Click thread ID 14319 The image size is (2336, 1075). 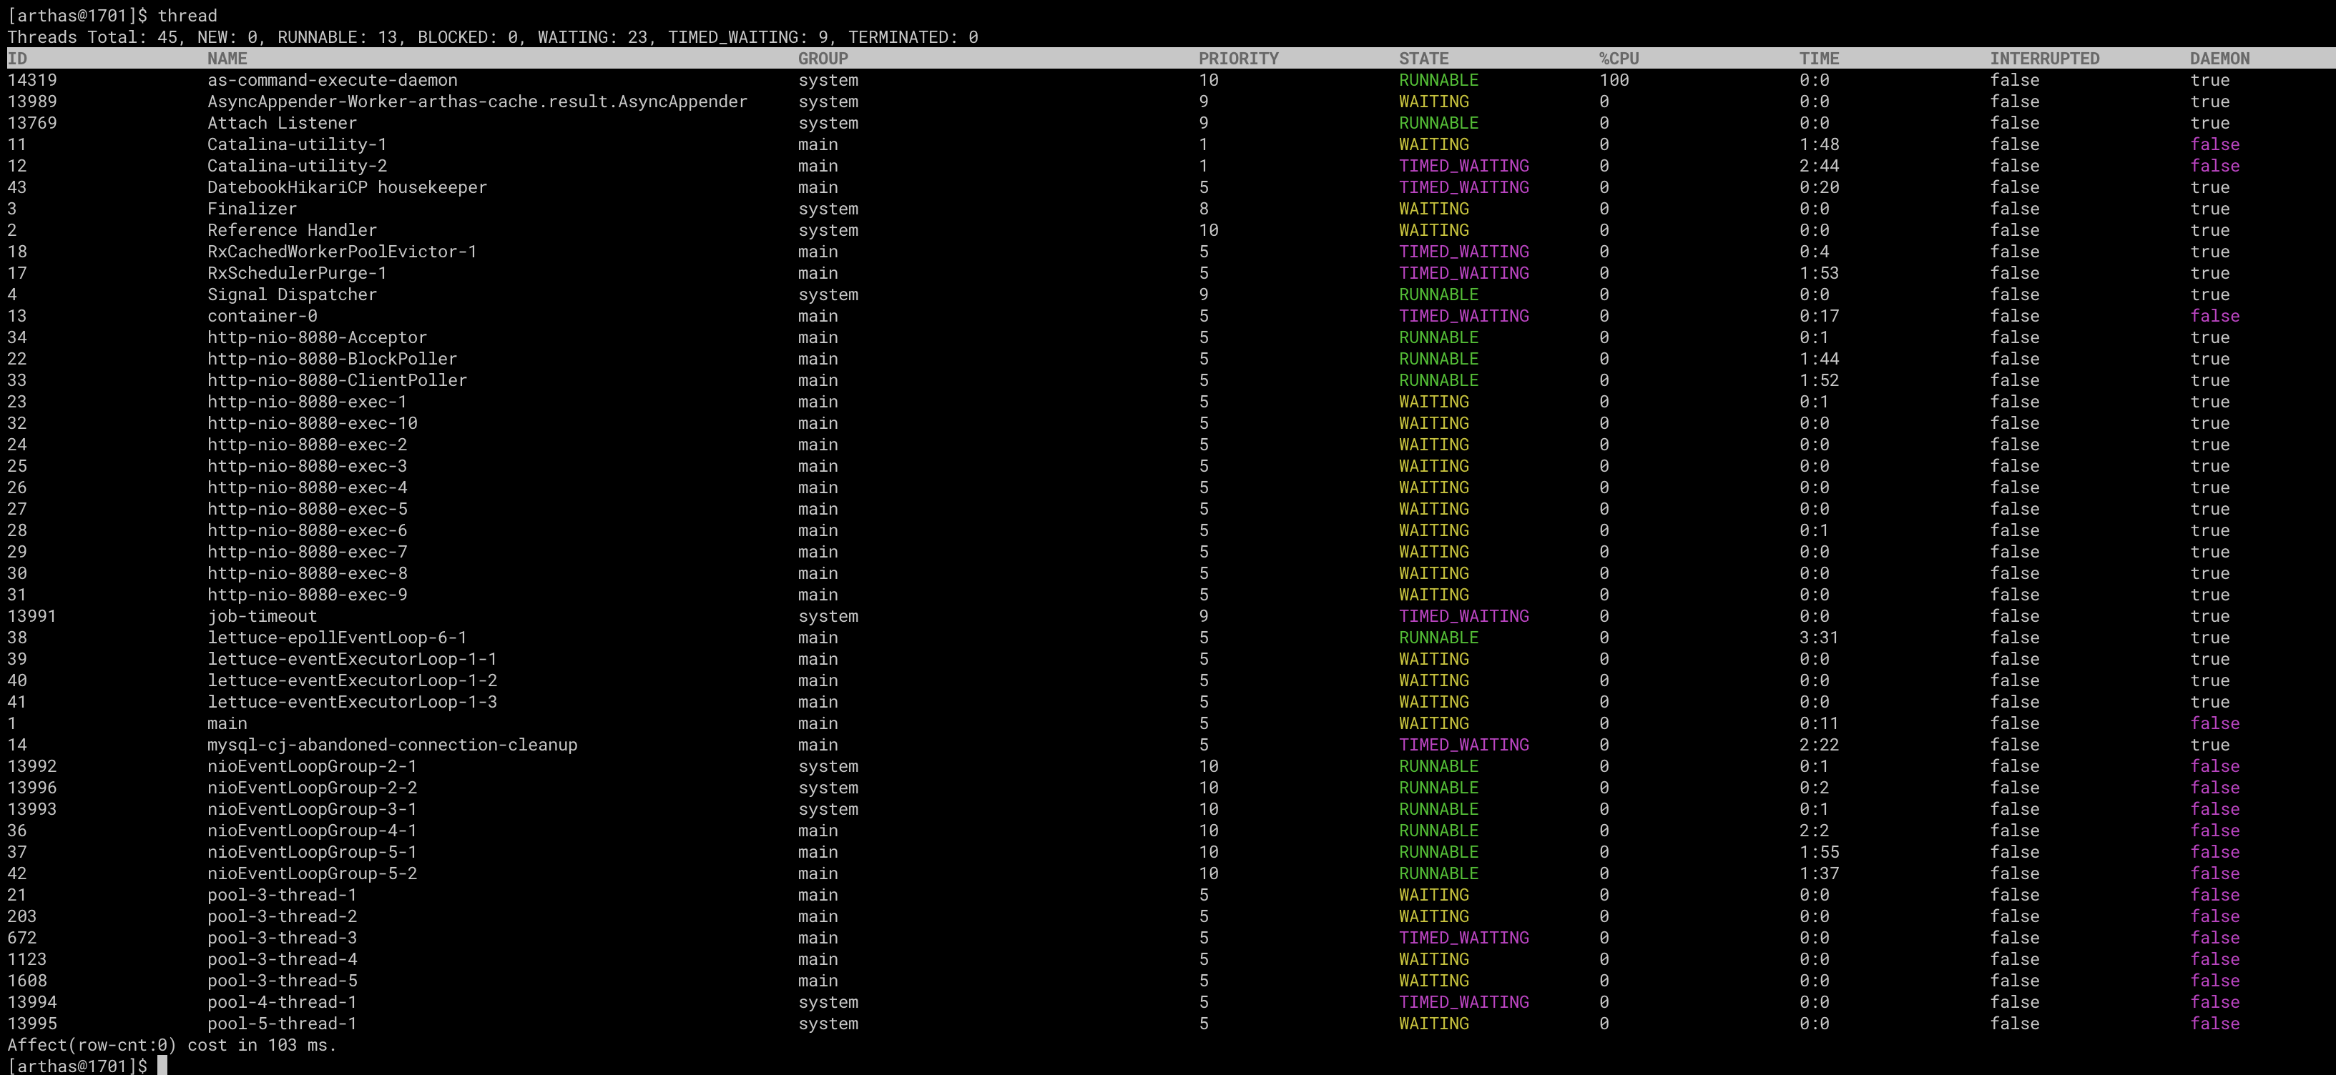[31, 80]
